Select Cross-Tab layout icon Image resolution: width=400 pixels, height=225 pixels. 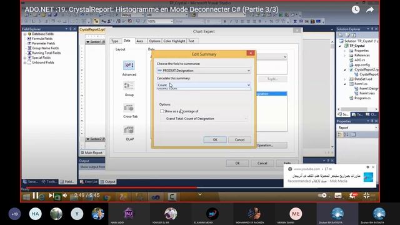[x=129, y=108]
